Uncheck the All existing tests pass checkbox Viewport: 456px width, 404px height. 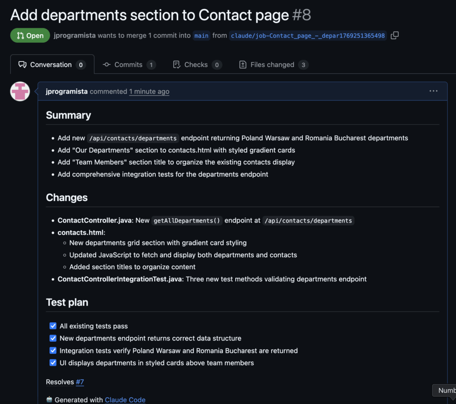(x=53, y=326)
